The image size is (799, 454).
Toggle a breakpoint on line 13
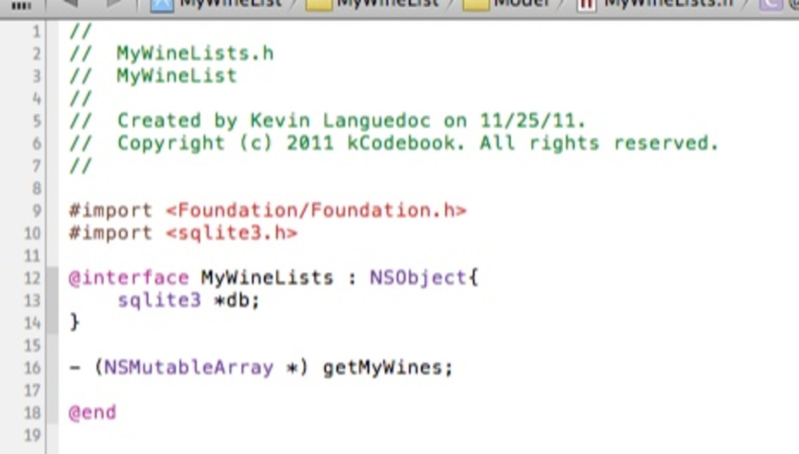[27, 300]
